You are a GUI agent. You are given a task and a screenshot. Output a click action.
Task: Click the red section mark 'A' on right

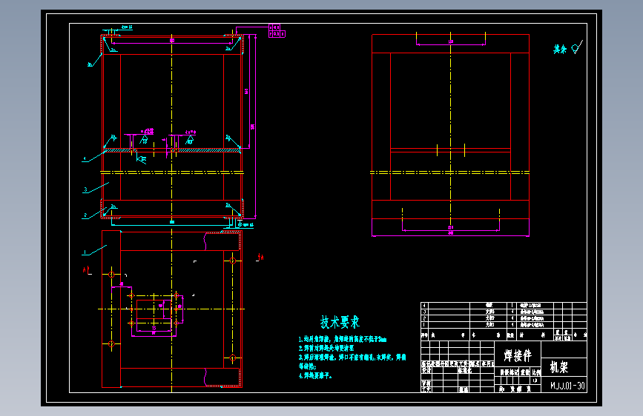pyautogui.click(x=260, y=257)
